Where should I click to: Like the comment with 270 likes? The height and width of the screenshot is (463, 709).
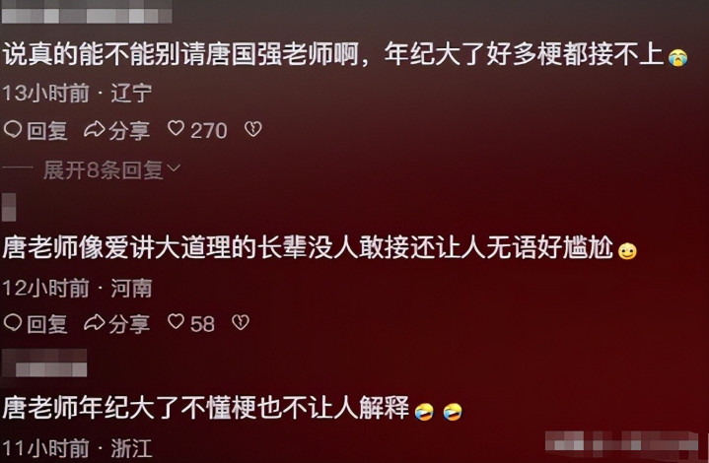tap(176, 129)
